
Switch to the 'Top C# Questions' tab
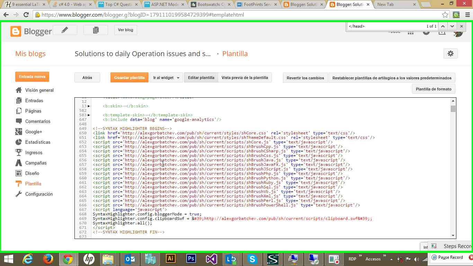point(118,5)
